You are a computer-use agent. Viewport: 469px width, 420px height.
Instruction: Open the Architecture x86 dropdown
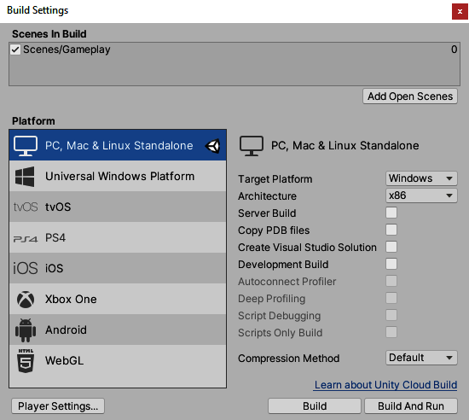pos(421,195)
